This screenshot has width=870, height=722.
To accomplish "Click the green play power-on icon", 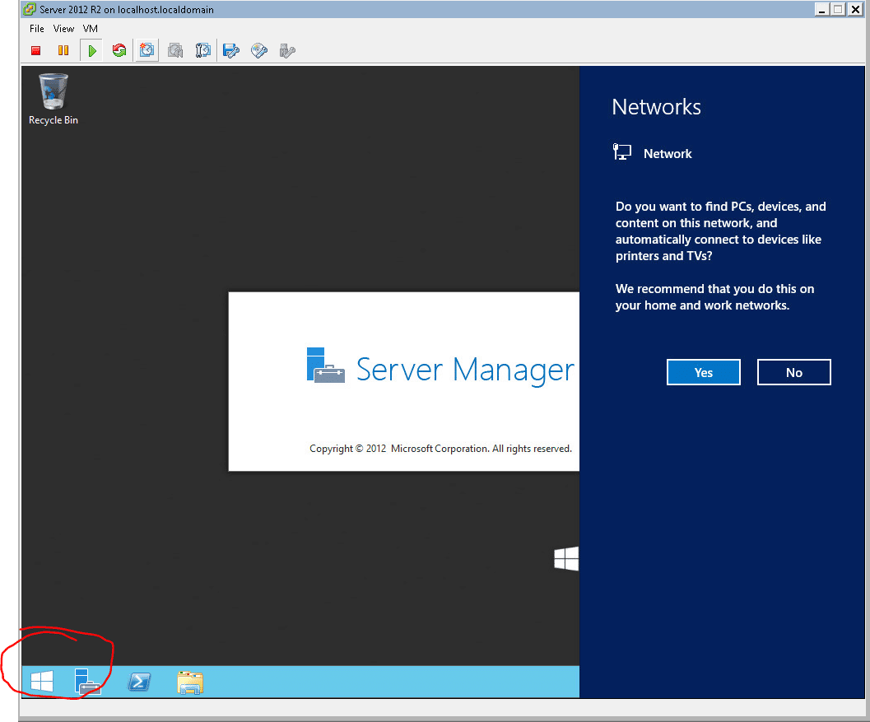I will click(91, 51).
